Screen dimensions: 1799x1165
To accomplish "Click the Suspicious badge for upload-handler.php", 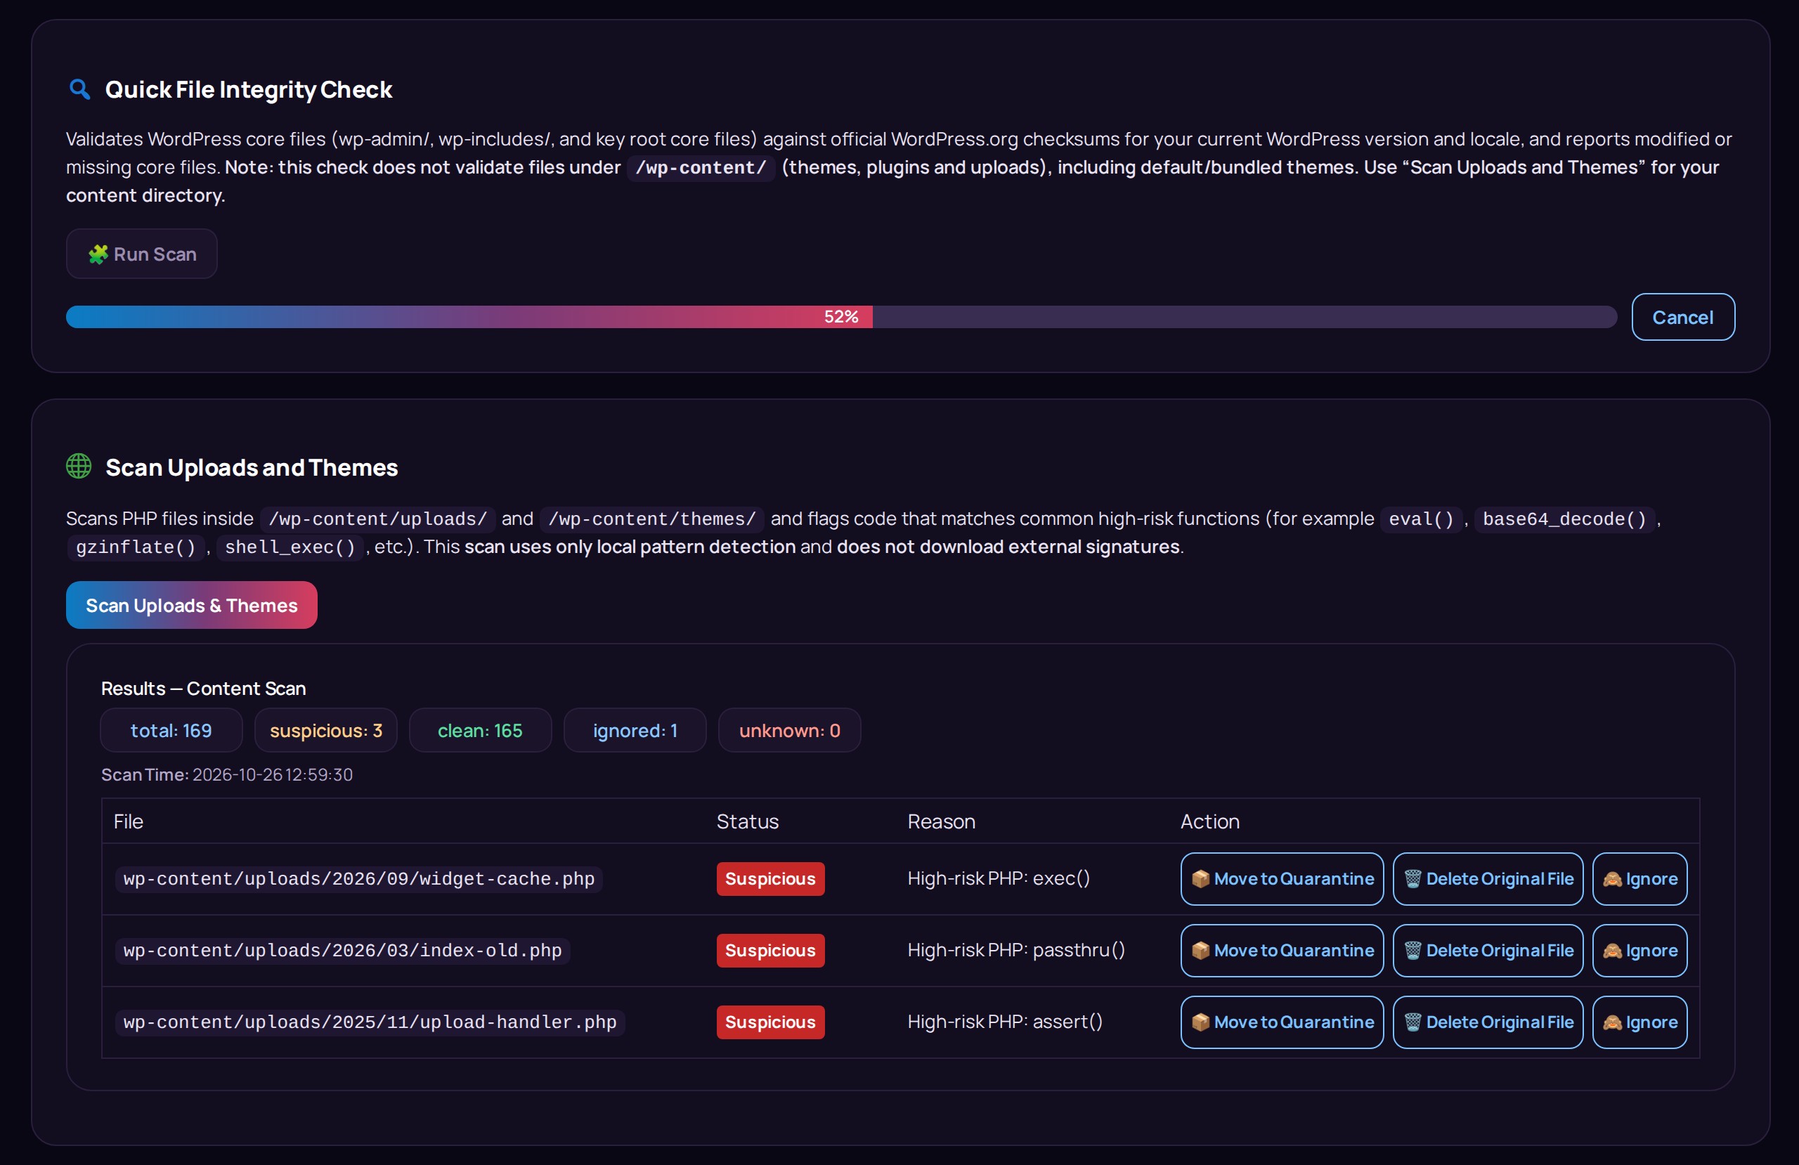I will [x=770, y=1022].
